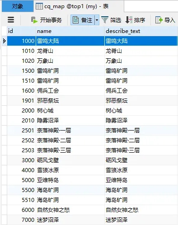Select describe_text cell 邪恶祭坛

pyautogui.click(x=141, y=101)
